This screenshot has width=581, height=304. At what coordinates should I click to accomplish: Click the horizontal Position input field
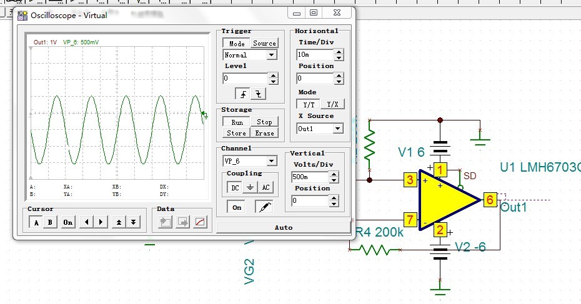[x=315, y=79]
